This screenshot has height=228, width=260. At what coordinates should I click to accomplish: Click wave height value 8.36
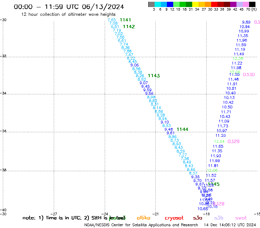tap(125, 48)
